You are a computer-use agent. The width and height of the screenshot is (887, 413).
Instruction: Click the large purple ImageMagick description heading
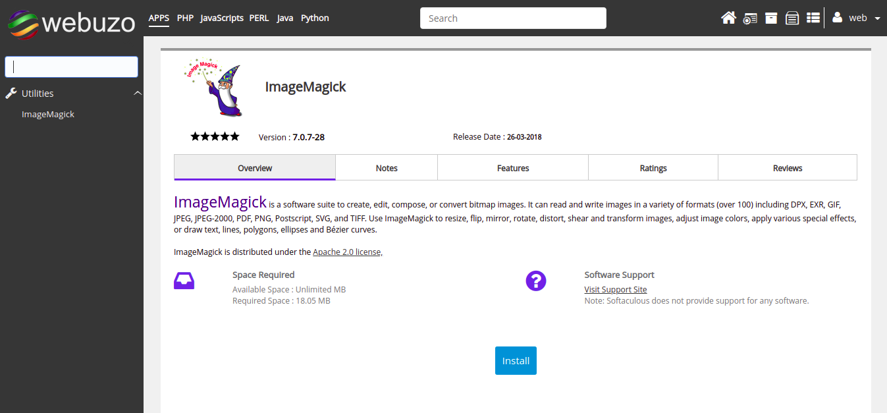point(220,202)
